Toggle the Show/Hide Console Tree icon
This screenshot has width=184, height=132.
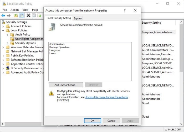point(22,15)
